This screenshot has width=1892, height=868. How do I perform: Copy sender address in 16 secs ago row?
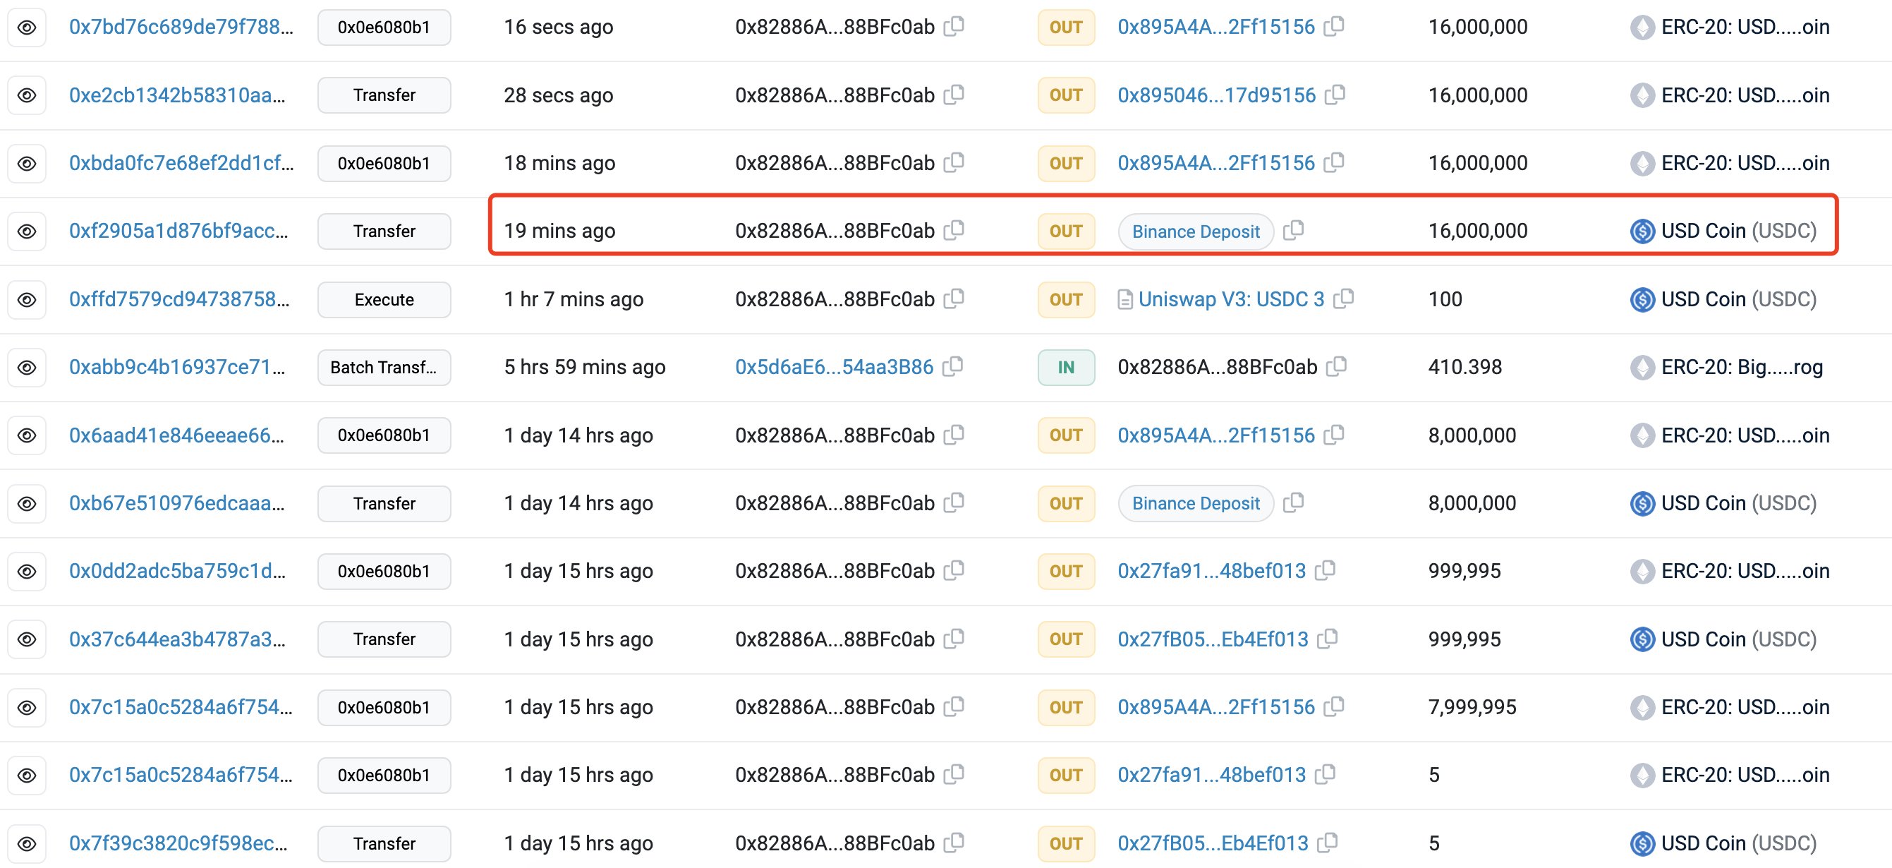pyautogui.click(x=953, y=26)
